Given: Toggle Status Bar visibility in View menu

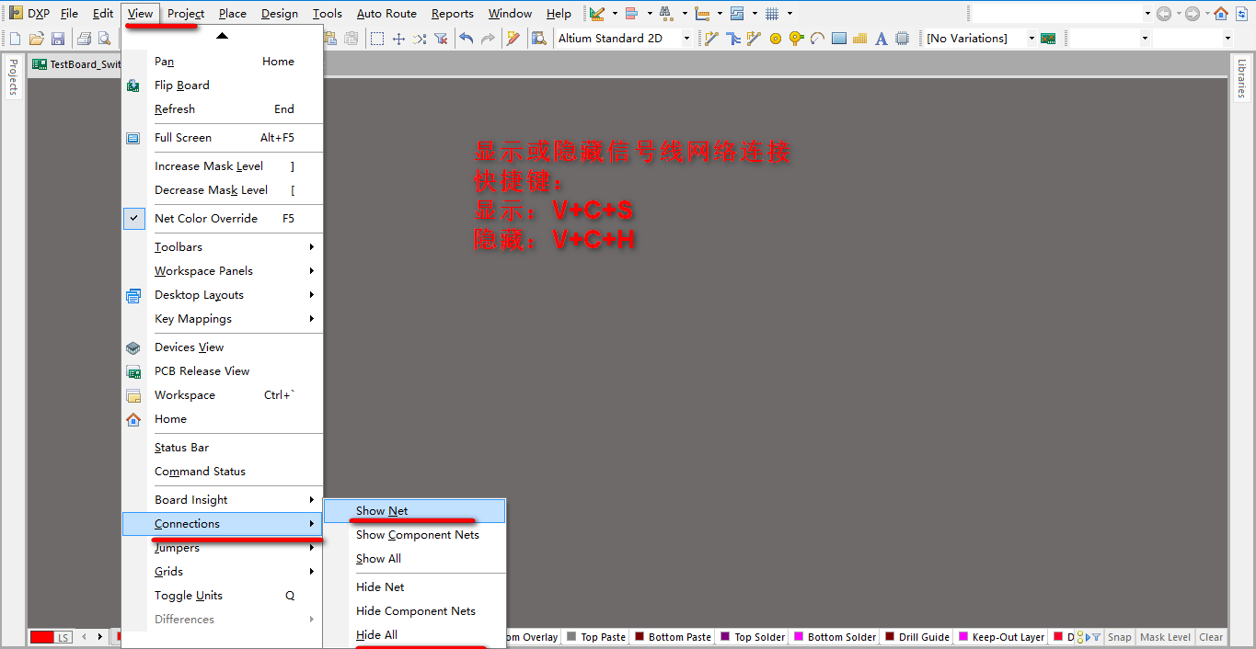Looking at the screenshot, I should [181, 448].
